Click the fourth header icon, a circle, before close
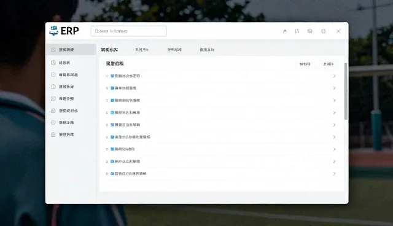Image resolution: width=393 pixels, height=226 pixels. coord(324,31)
